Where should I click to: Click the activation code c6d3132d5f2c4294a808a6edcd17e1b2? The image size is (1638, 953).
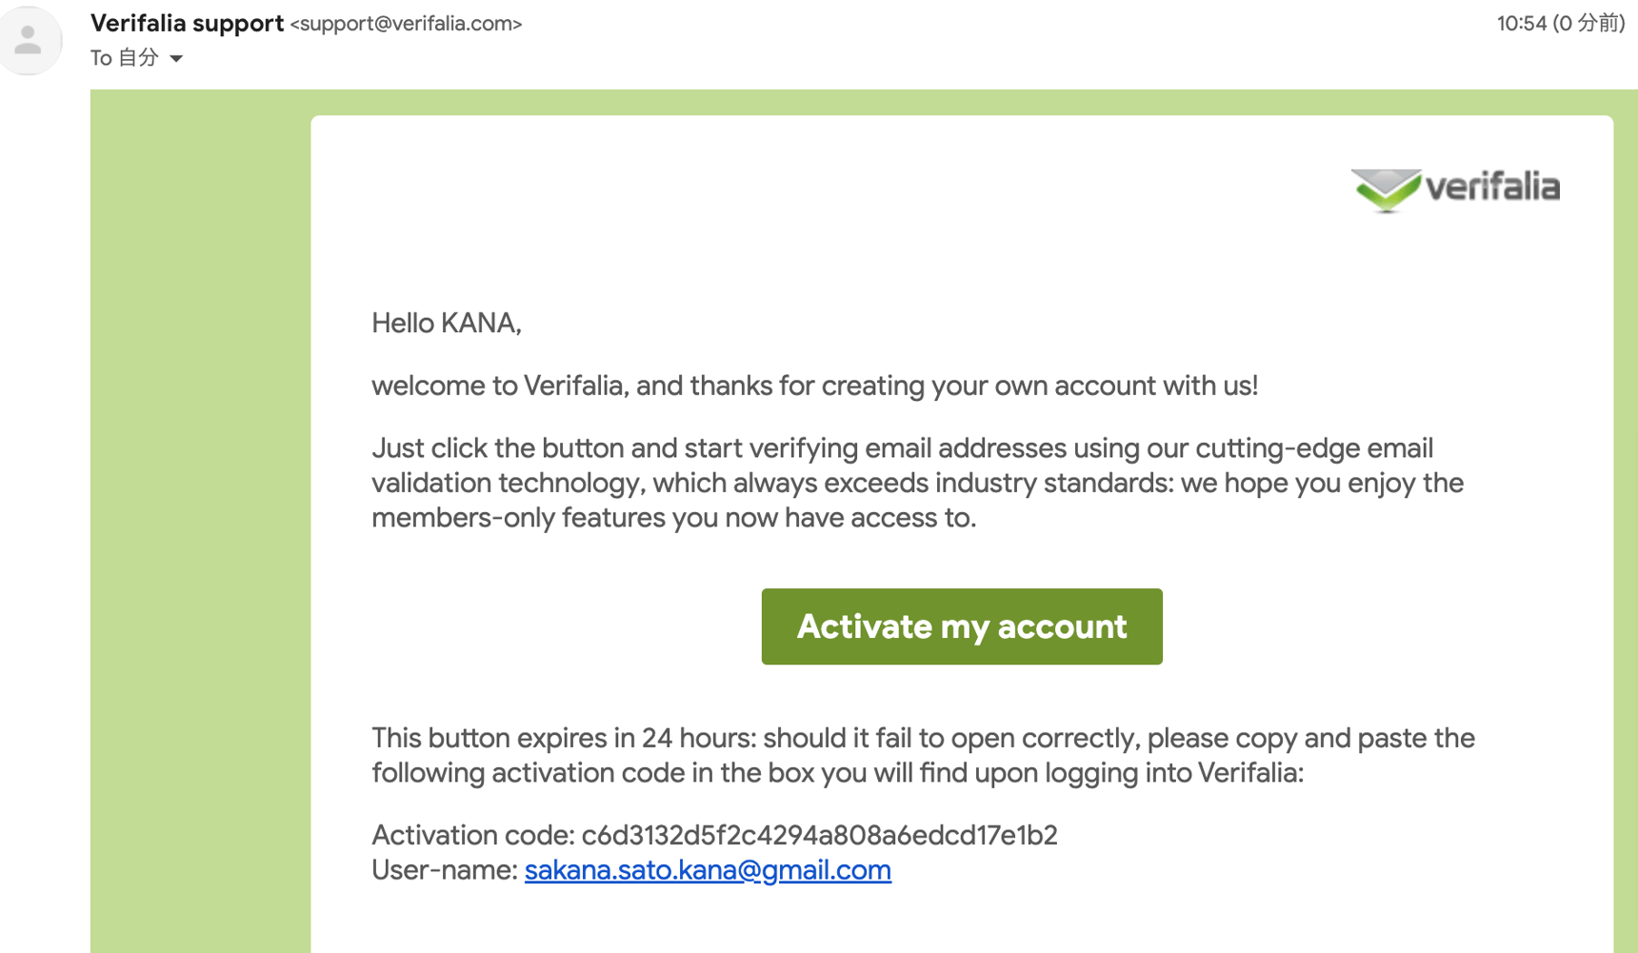(x=819, y=835)
